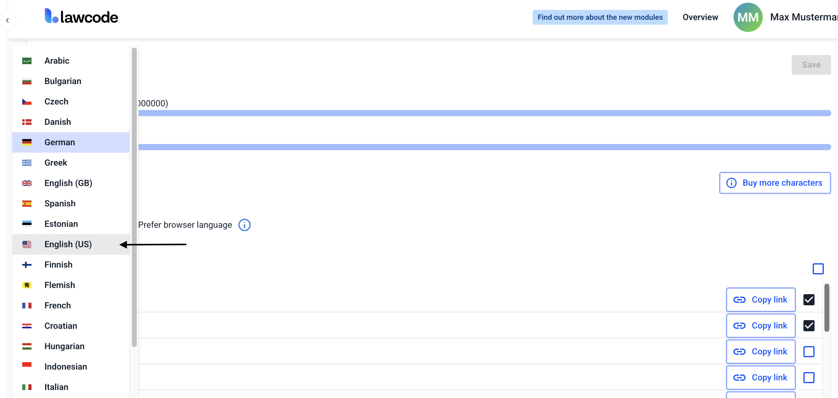Click the lawcode logo icon
The width and height of the screenshot is (838, 398).
51,16
